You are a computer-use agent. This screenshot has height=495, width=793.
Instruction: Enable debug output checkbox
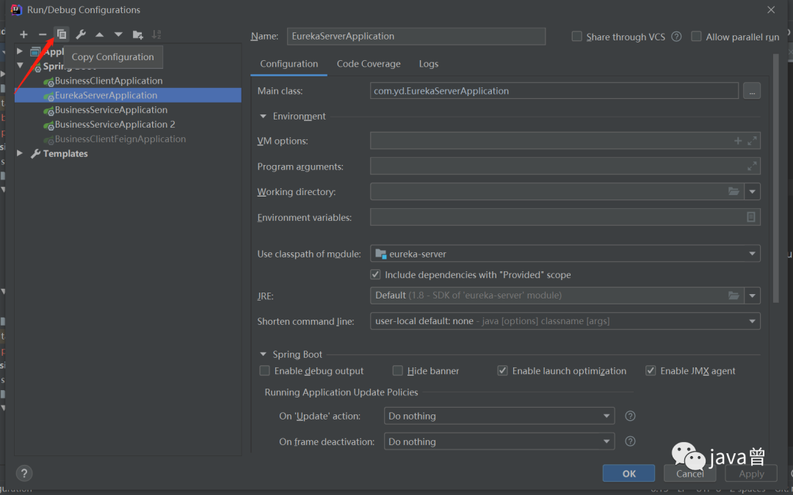(x=264, y=371)
